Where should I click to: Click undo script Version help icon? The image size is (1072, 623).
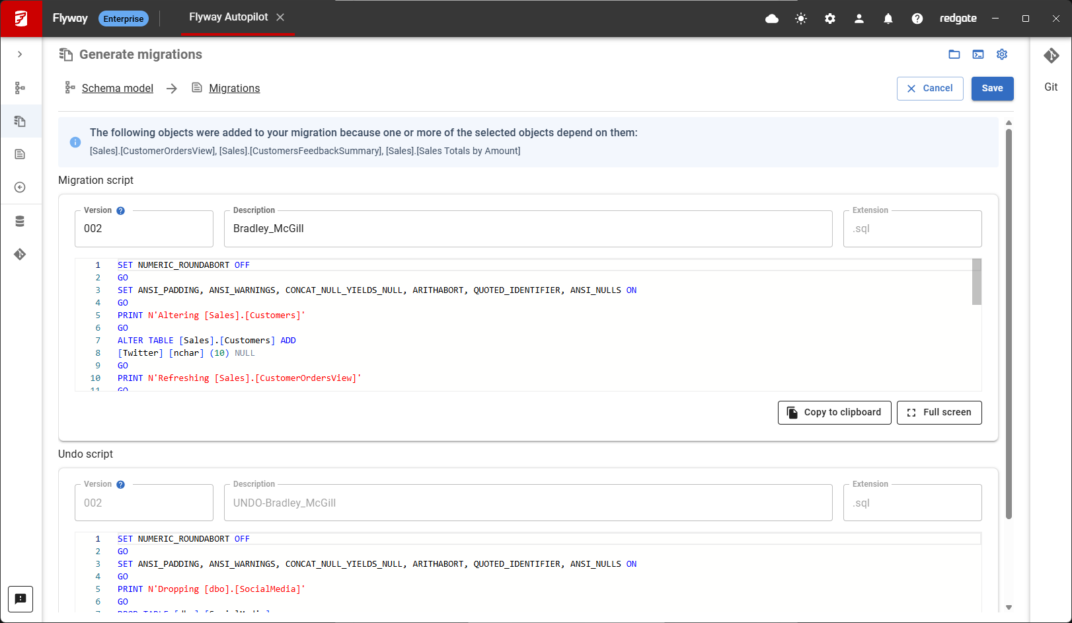click(x=121, y=485)
